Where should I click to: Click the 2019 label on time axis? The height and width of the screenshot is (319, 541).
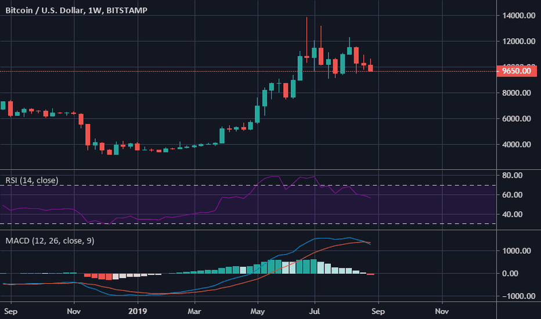[138, 311]
